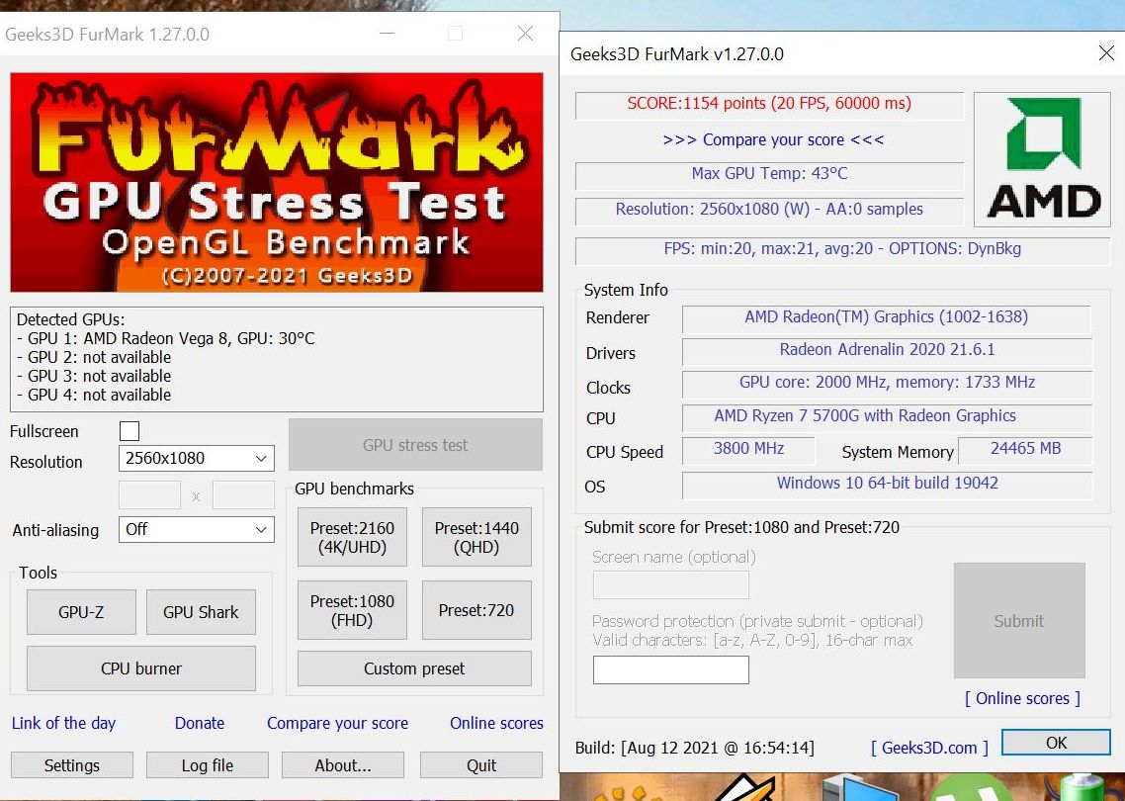Confirm the results dialog with OK
Viewport: 1125px width, 801px height.
(x=1056, y=742)
